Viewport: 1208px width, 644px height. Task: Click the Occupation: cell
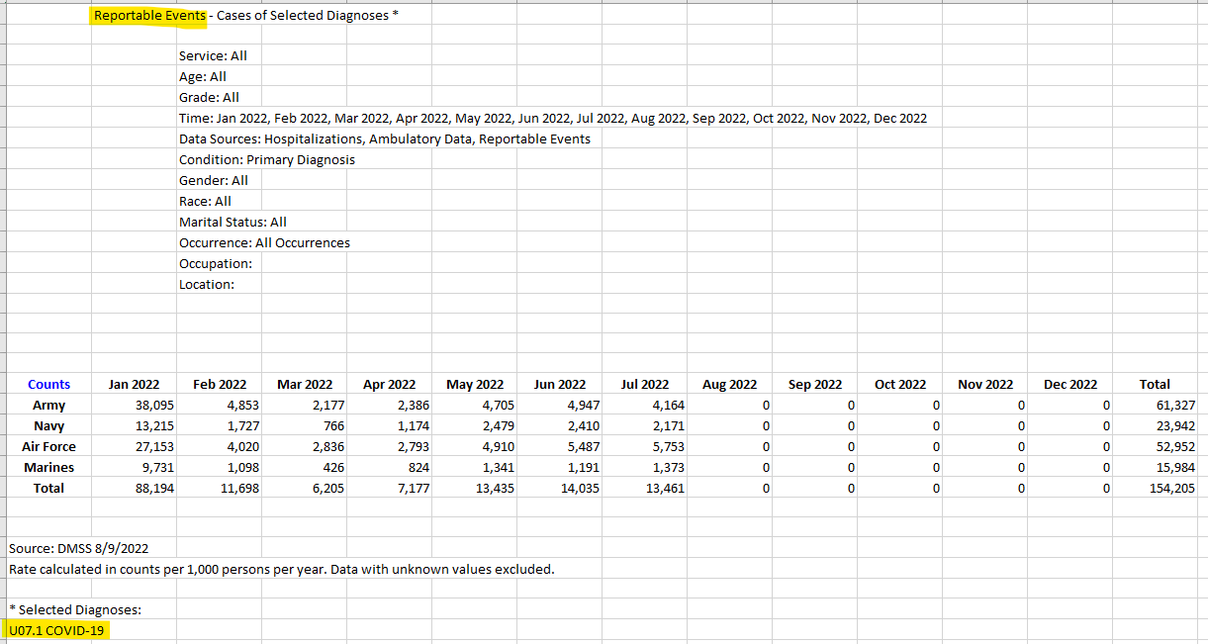pyautogui.click(x=216, y=263)
